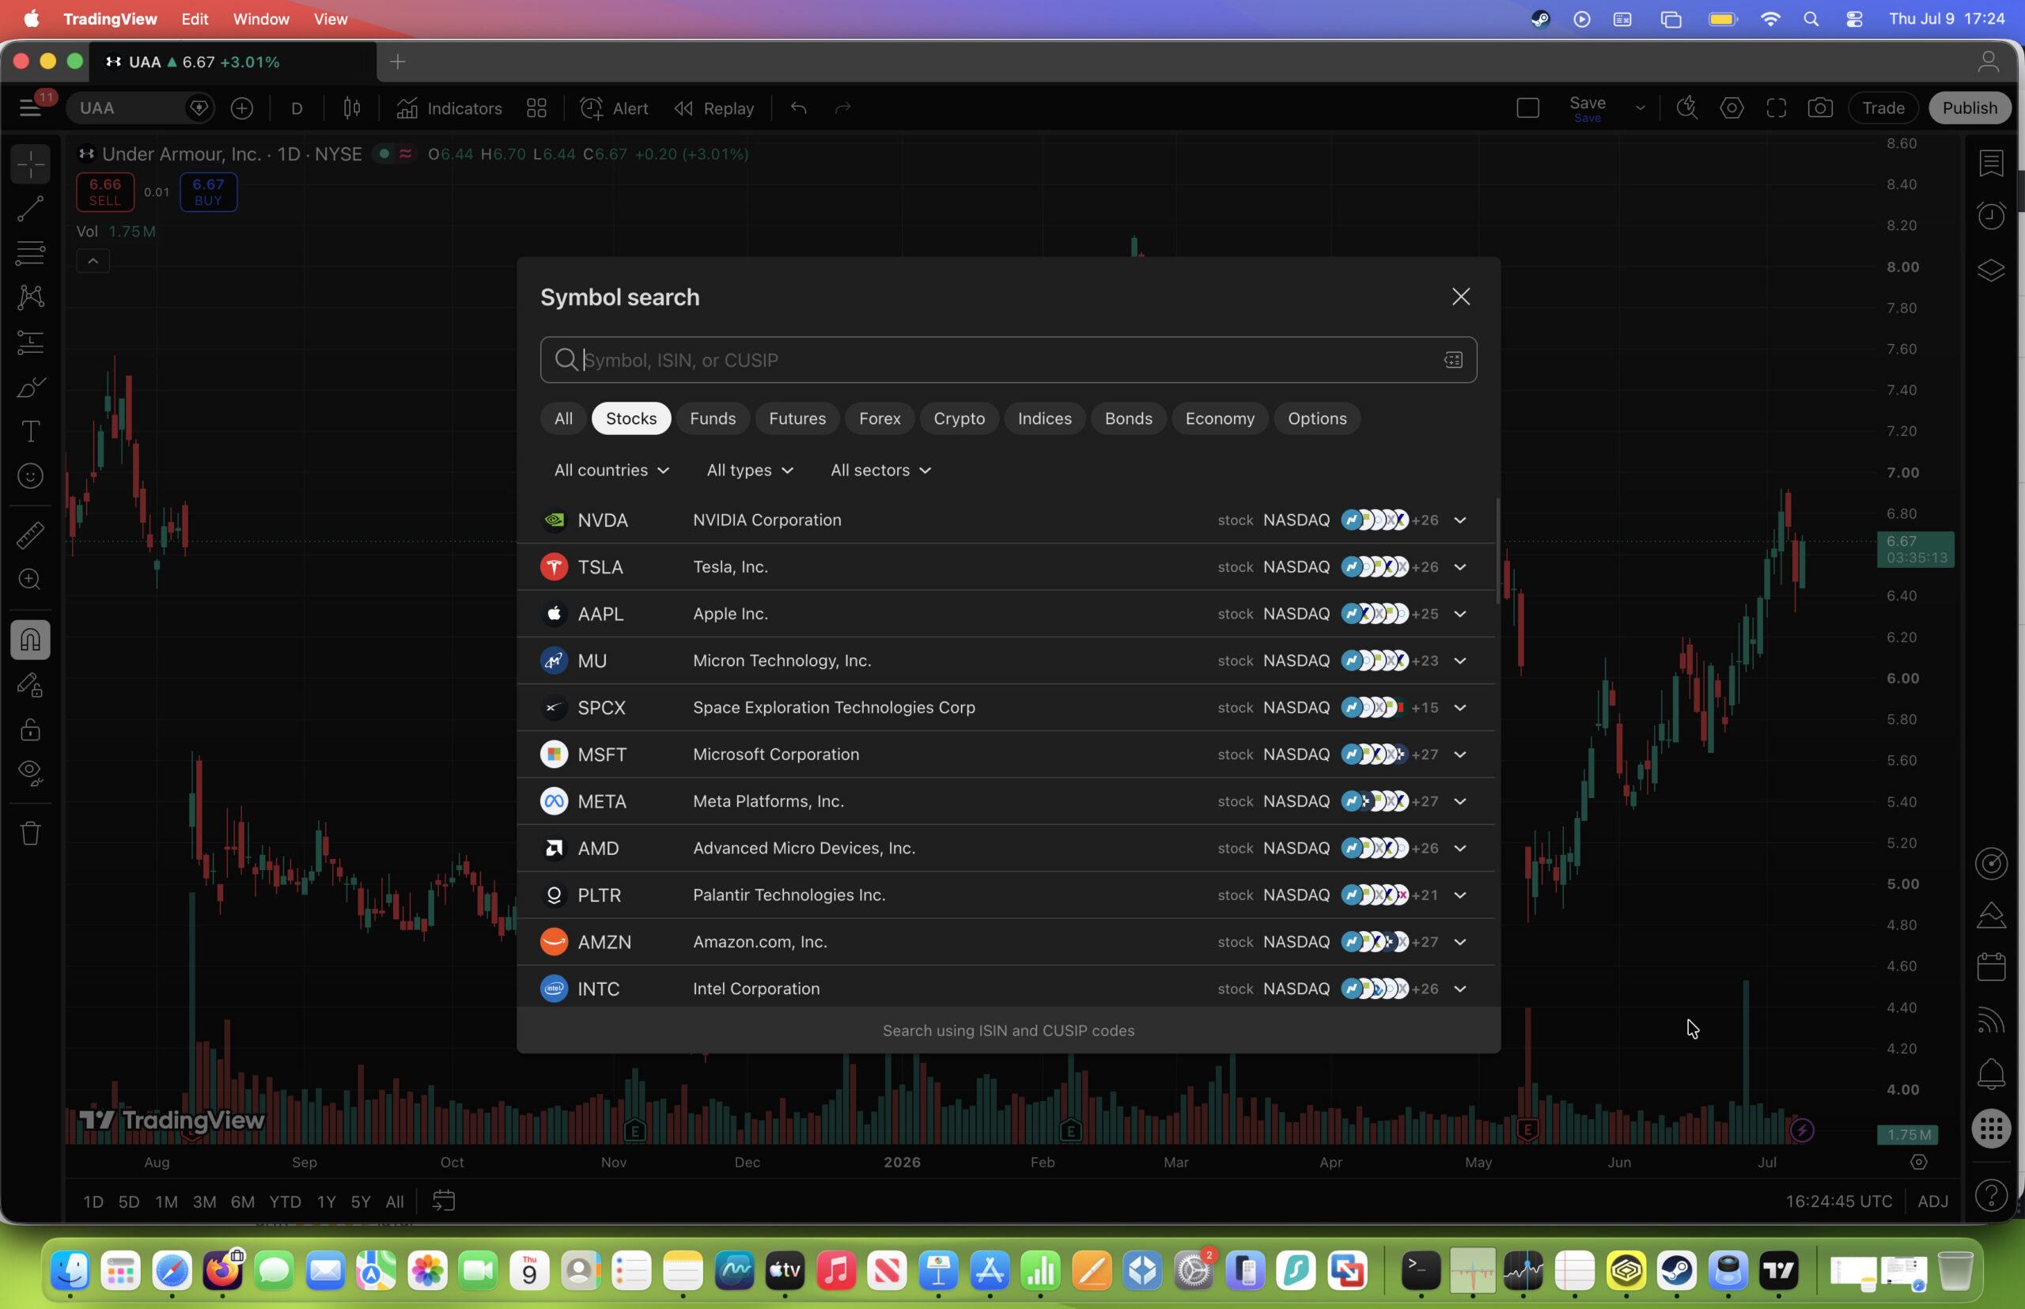Select the text annotation tool

coord(31,431)
